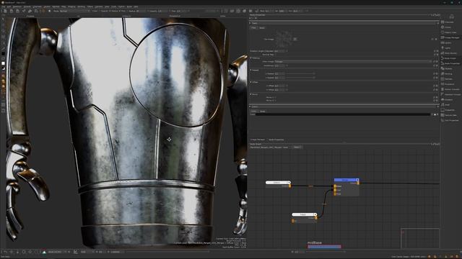Open the Shaders palette entry
The width and height of the screenshot is (462, 259).
(x=448, y=99)
